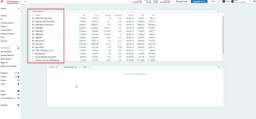The width and height of the screenshot is (256, 119).
Task: Open Signals via the broadcast icon
Action: point(18,94)
